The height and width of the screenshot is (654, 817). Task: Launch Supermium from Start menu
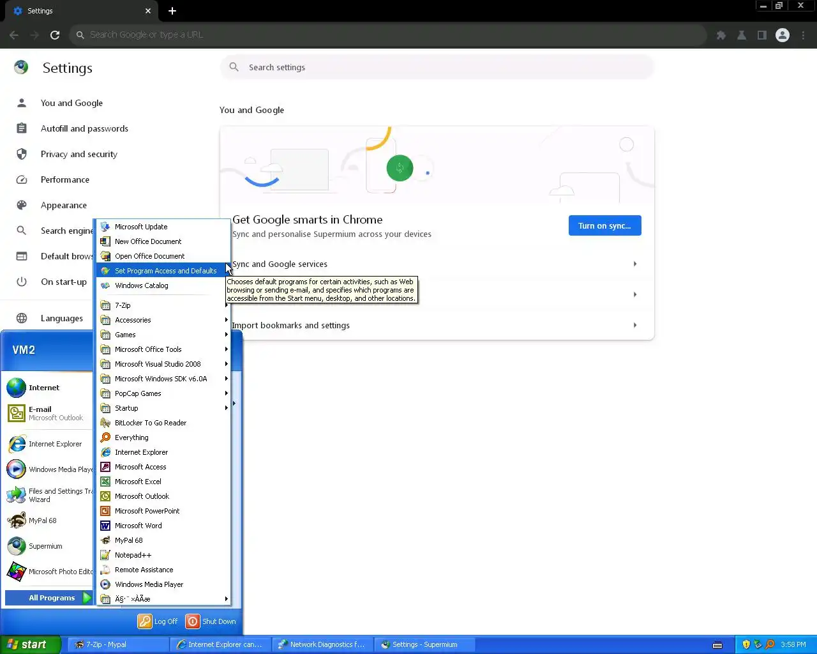point(49,546)
